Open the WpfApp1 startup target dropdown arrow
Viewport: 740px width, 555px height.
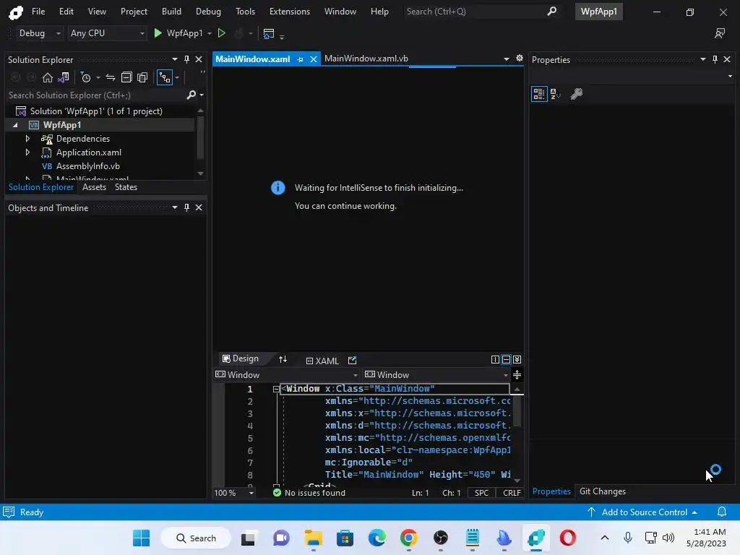click(210, 33)
